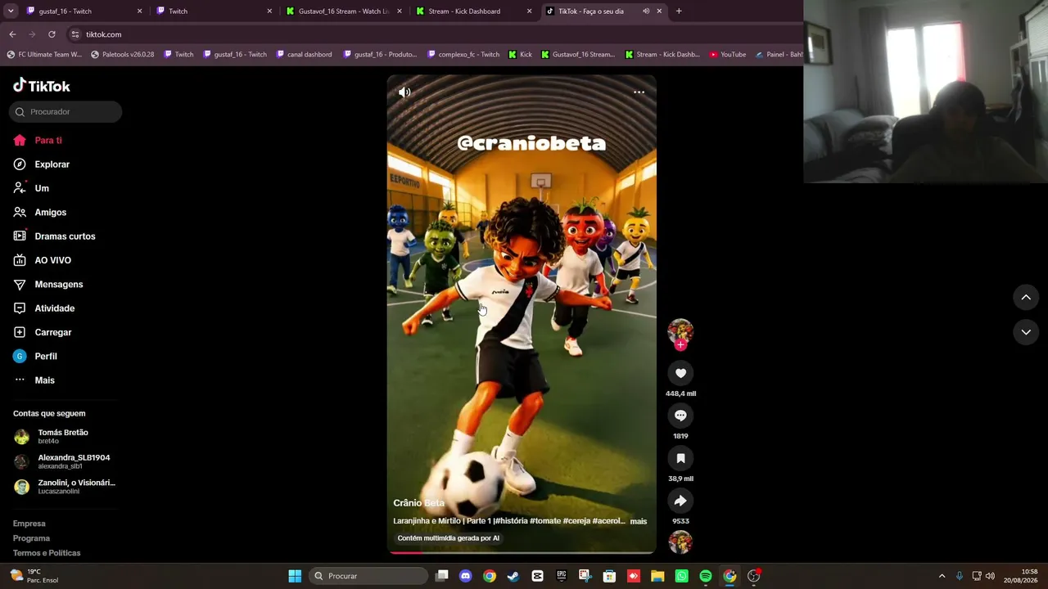Switch to the Gustavof_16 Stream Kick tab
Image resolution: width=1048 pixels, height=589 pixels.
(x=343, y=11)
